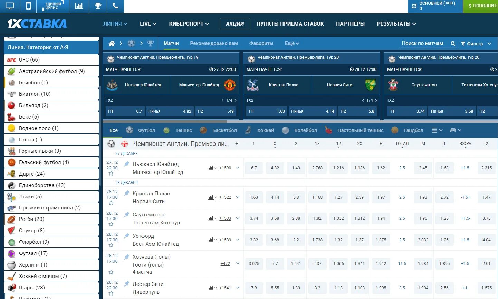Click the АКЦИИ button

tap(235, 24)
